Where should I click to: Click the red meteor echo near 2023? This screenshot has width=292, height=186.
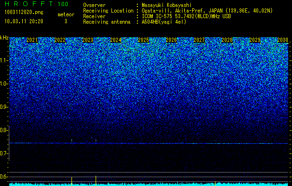pyautogui.click(x=96, y=140)
